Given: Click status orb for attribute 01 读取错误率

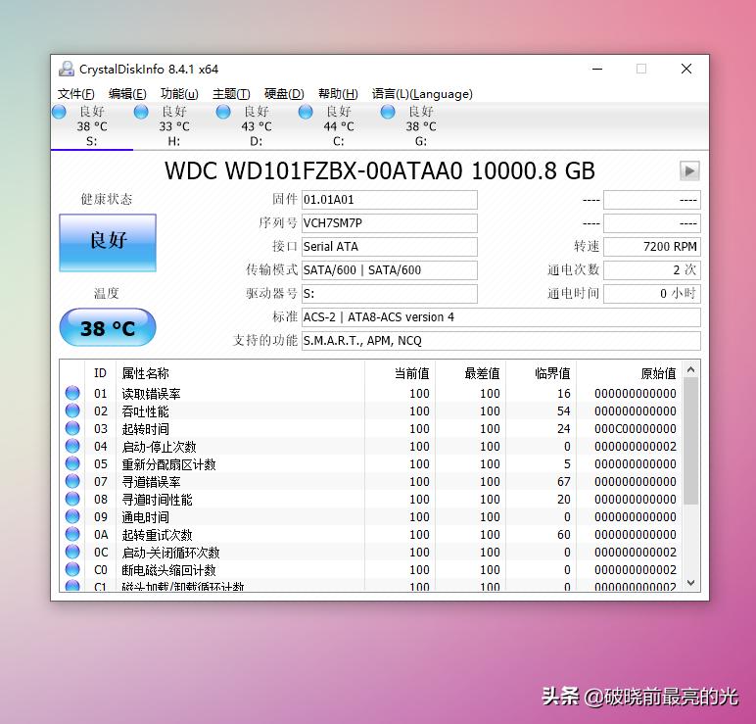Looking at the screenshot, I should point(72,393).
